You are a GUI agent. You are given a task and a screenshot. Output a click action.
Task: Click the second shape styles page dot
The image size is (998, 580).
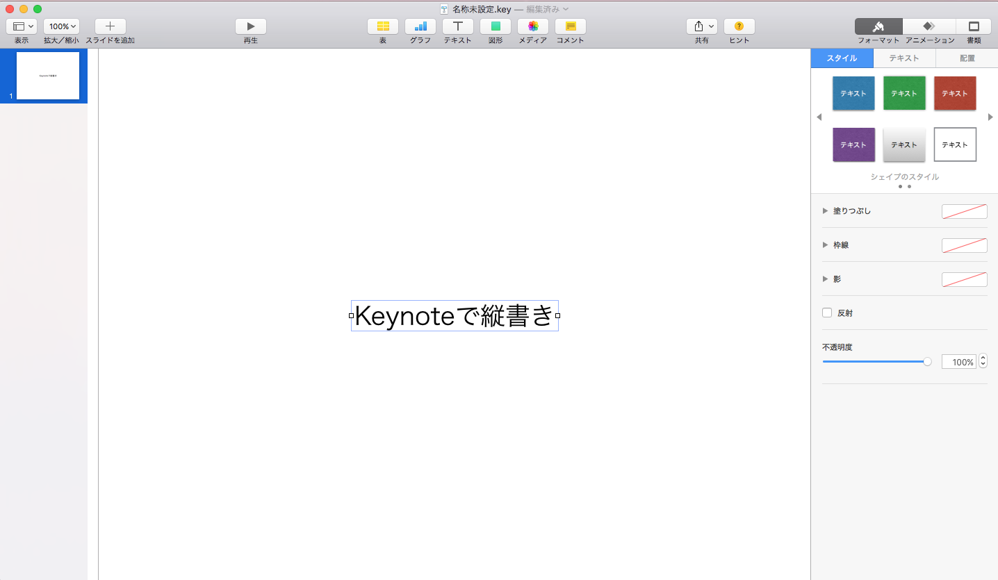(909, 186)
